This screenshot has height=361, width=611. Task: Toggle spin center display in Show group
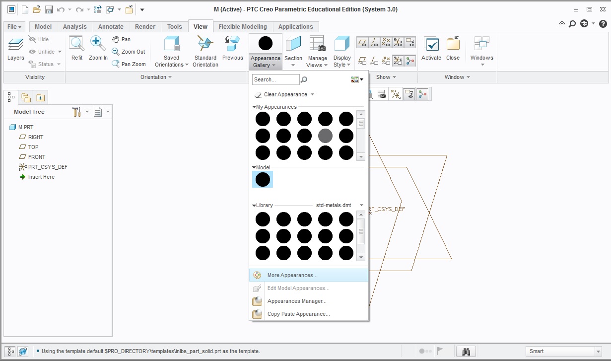(x=410, y=61)
